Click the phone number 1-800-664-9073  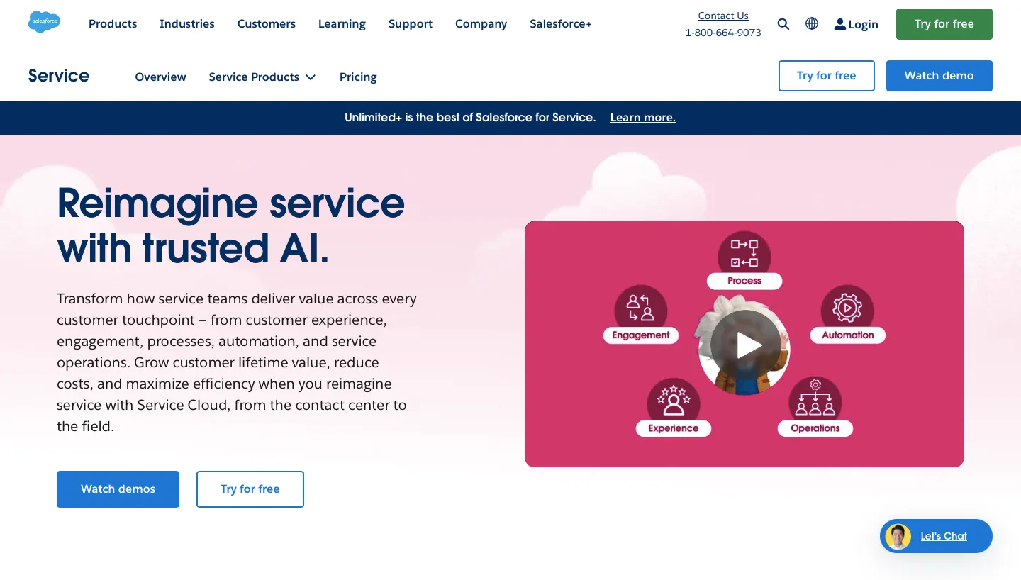tap(723, 33)
